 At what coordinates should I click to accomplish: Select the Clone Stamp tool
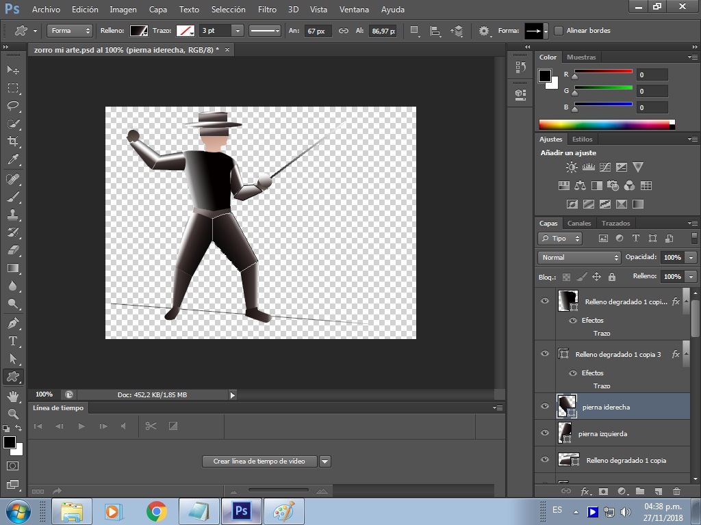[13, 215]
